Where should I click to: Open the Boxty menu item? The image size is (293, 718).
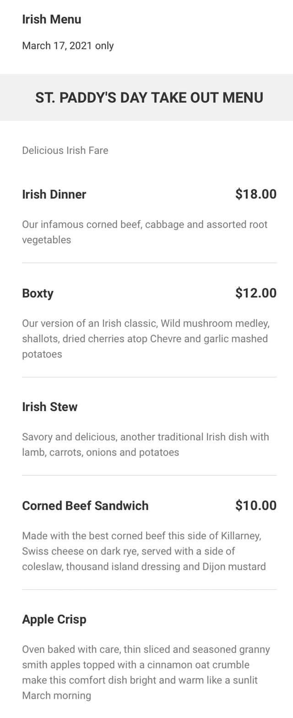(38, 293)
